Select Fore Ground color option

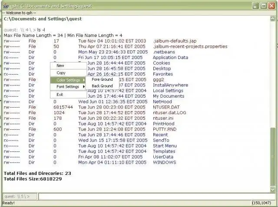click(102, 79)
